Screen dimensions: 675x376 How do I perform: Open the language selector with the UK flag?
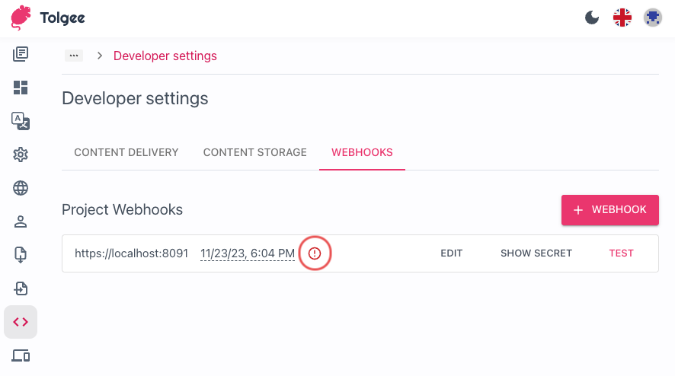[622, 18]
